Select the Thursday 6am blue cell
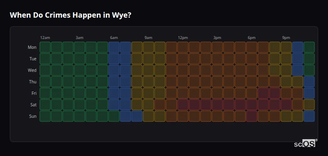 [114, 82]
